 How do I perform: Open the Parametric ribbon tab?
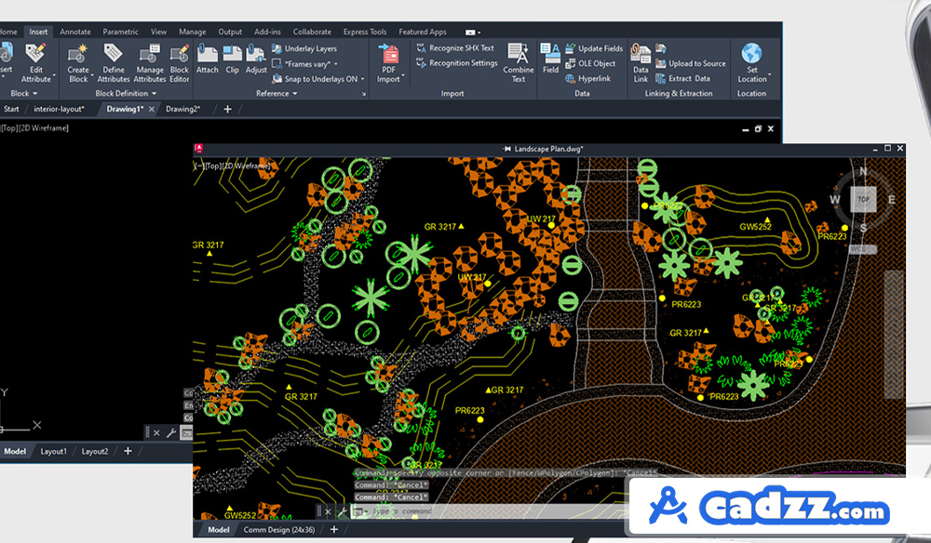(x=120, y=32)
